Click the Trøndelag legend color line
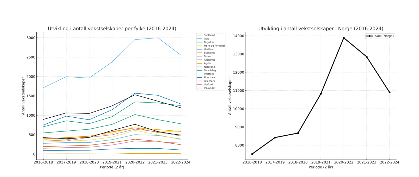The width and height of the screenshot is (419, 177). point(200,70)
